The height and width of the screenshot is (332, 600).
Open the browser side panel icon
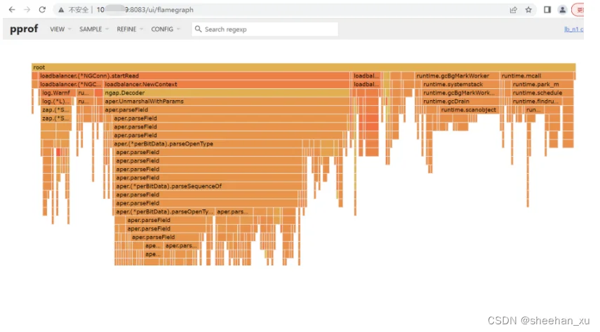[x=547, y=10]
